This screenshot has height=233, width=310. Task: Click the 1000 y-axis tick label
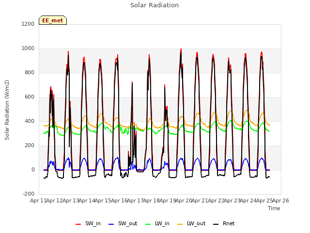(x=28, y=49)
